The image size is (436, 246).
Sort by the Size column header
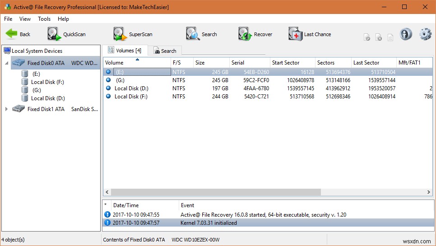[x=211, y=63]
